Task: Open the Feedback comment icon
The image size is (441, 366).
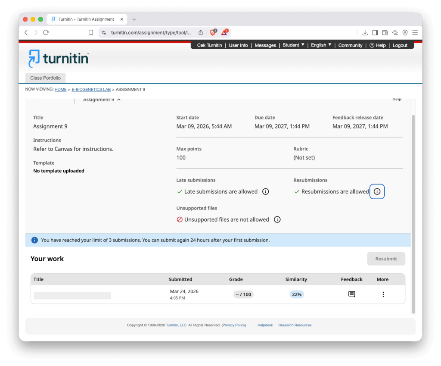Action: click(351, 294)
